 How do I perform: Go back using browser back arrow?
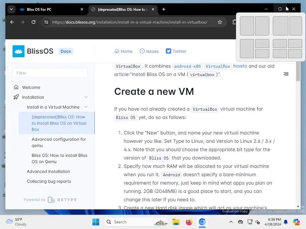click(12, 22)
